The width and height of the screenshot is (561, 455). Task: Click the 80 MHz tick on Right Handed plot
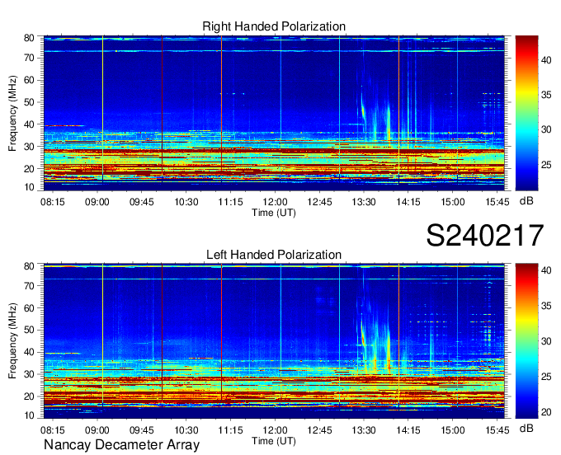pos(29,38)
